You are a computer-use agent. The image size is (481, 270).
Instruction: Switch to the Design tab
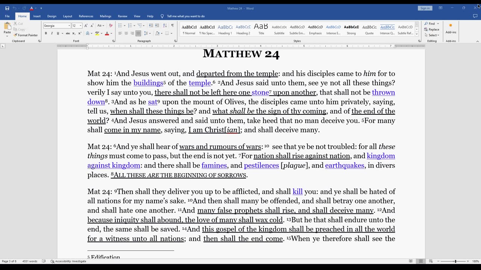(x=52, y=16)
